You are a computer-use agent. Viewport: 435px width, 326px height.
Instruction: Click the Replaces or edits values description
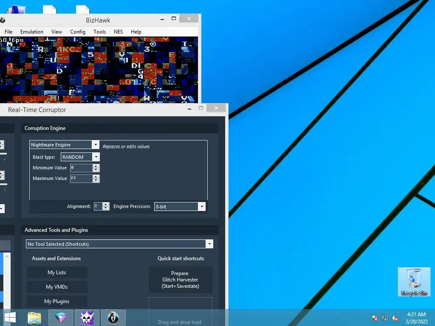(x=126, y=146)
